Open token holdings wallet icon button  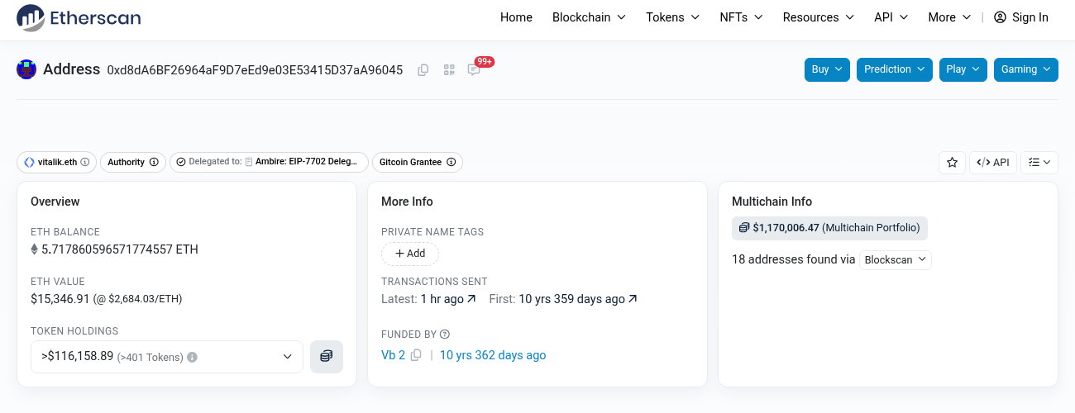(327, 357)
